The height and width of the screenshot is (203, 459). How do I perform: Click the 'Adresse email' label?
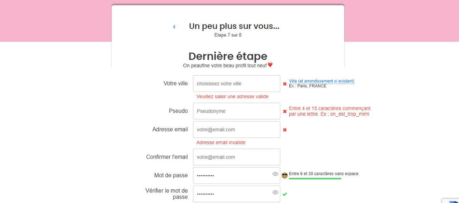coord(170,130)
